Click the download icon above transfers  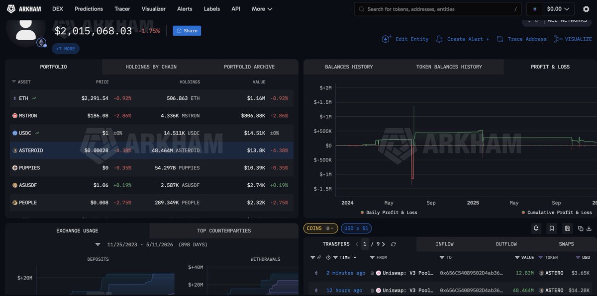tap(589, 228)
